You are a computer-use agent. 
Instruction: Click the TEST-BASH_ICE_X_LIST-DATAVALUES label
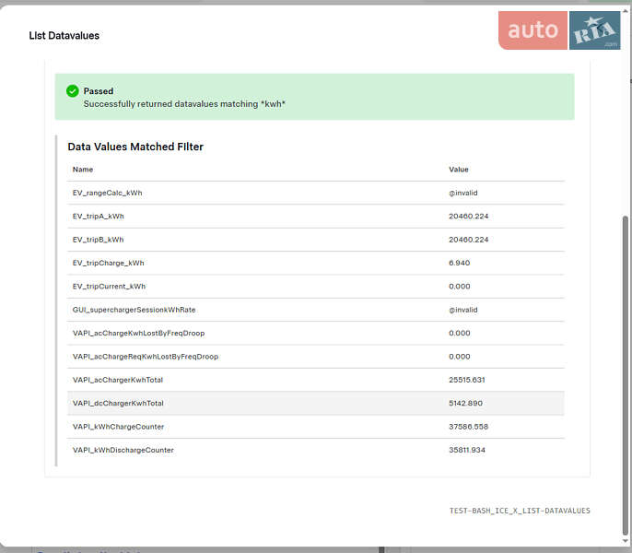519,511
